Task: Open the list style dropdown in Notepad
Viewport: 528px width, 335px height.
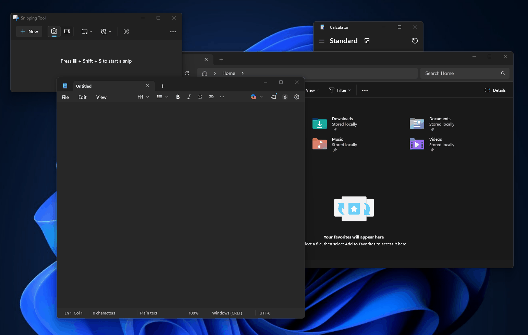Action: (x=163, y=97)
